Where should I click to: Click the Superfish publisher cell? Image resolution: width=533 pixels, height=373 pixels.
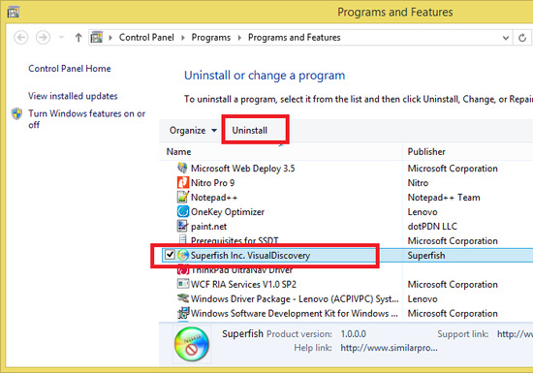click(x=426, y=256)
